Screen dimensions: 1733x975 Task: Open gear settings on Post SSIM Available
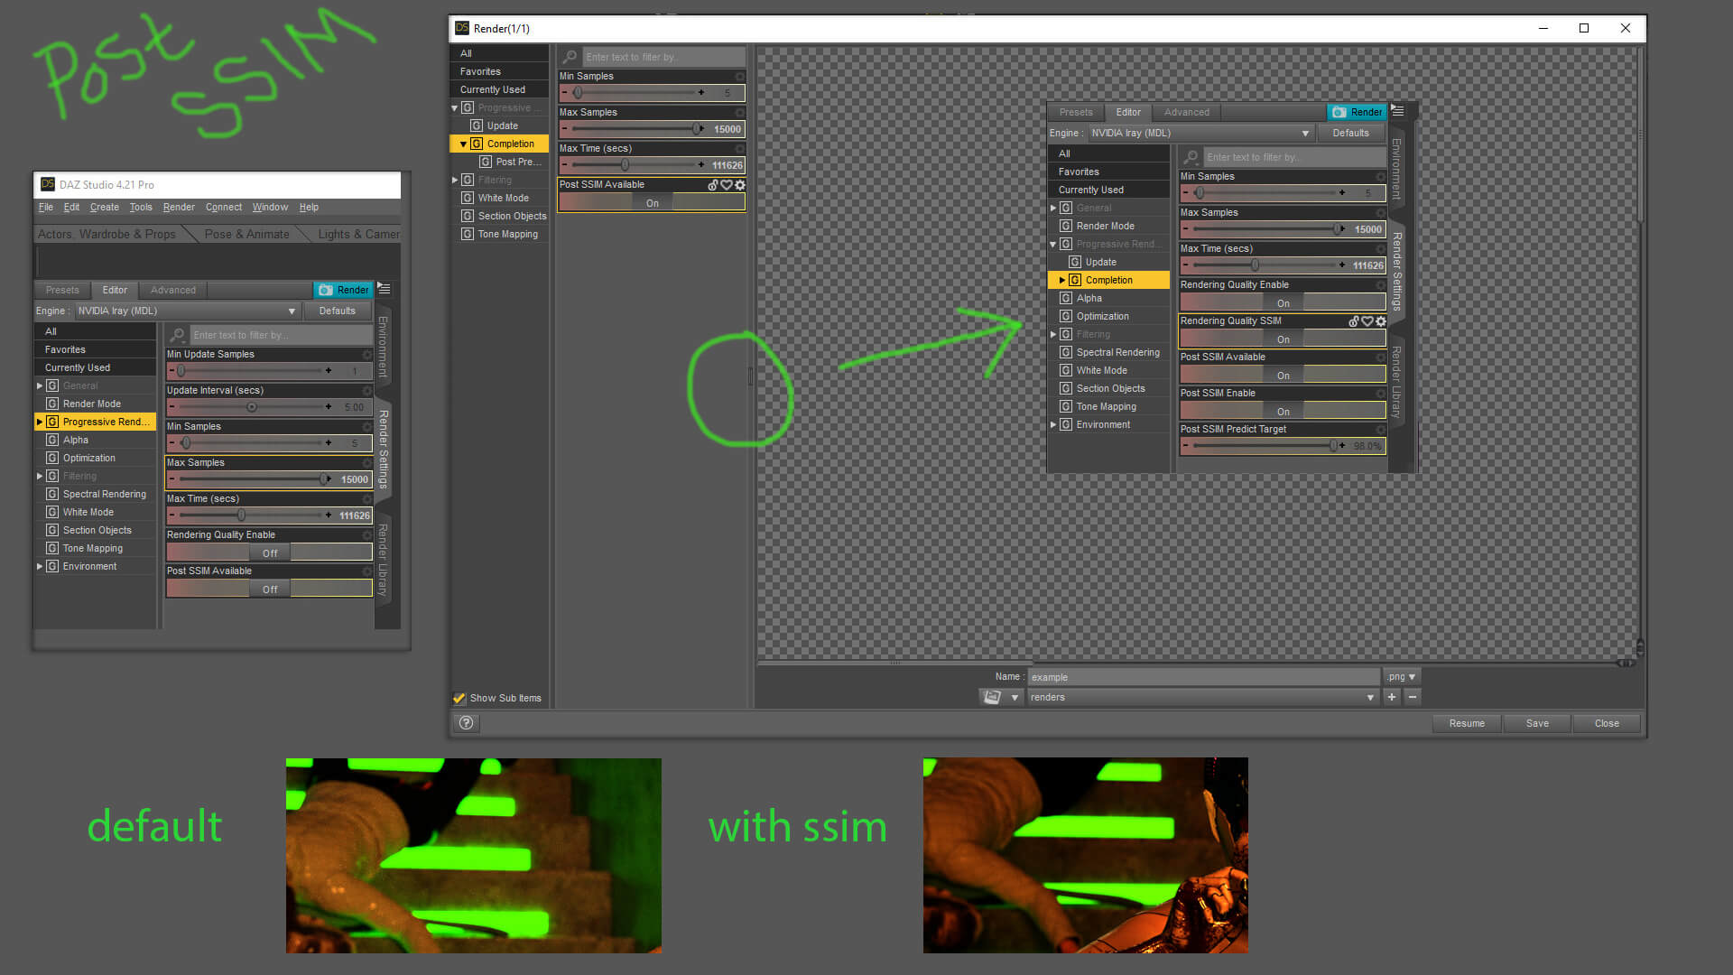pyautogui.click(x=740, y=185)
